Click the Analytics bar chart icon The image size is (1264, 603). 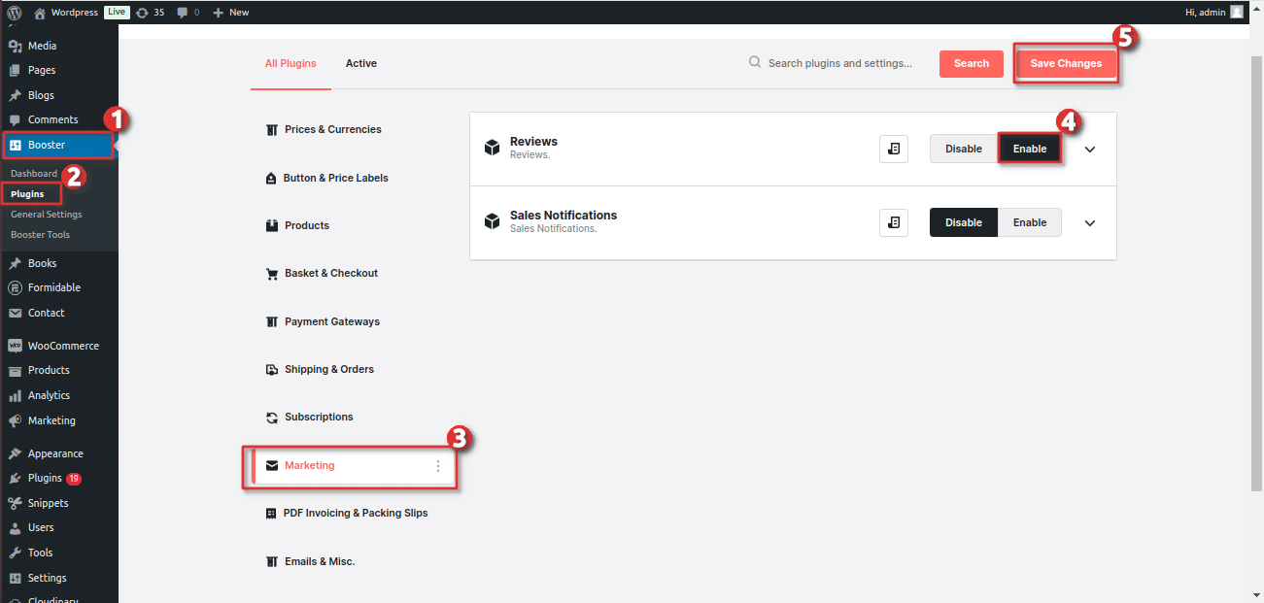[x=15, y=395]
